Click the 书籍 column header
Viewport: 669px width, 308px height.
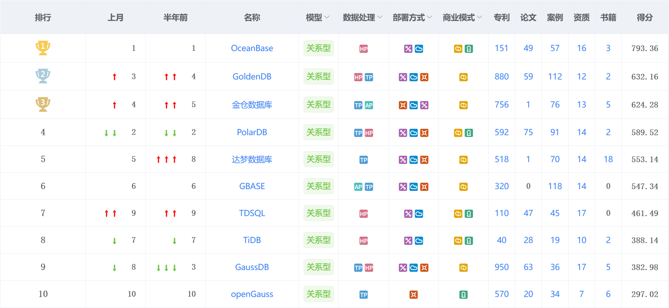(x=608, y=17)
